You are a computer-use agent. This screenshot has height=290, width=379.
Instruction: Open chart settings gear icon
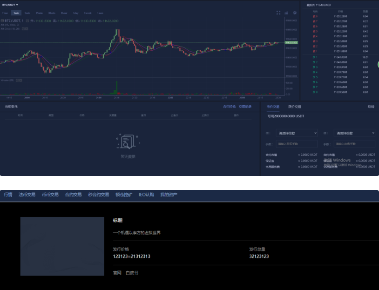295,13
